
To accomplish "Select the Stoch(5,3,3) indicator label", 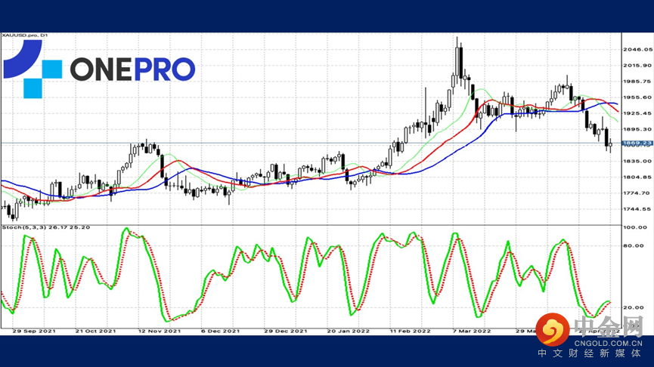I will pyautogui.click(x=46, y=227).
